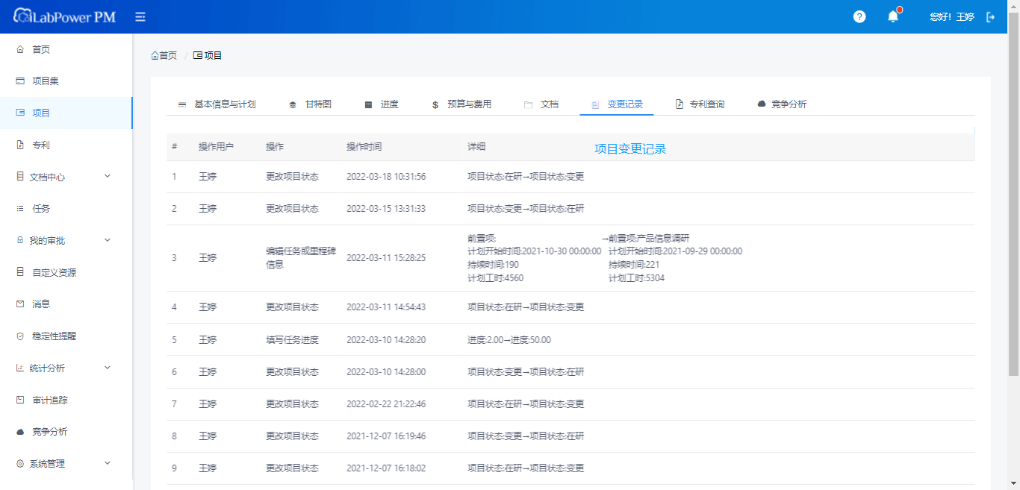
Task: Click 编辑任务或里程碑信息 operation cell
Action: click(301, 258)
